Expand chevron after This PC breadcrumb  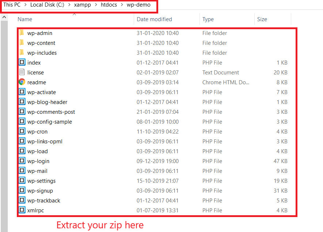pyautogui.click(x=26, y=4)
